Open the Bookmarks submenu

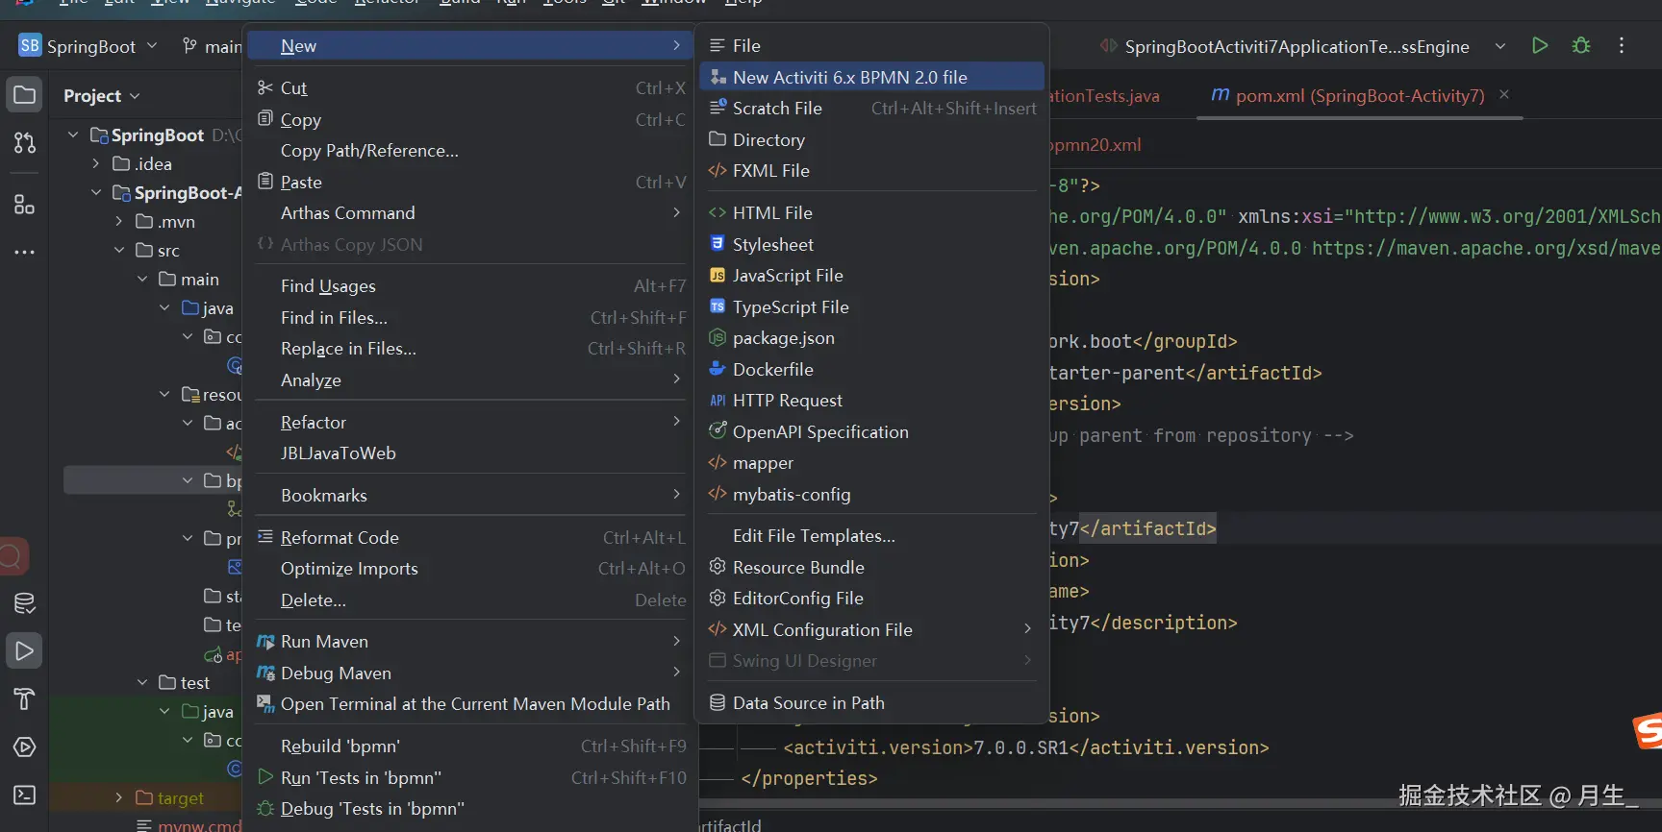point(470,495)
